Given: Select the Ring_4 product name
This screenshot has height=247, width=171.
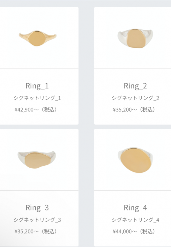Looking at the screenshot, I should 135,207.
